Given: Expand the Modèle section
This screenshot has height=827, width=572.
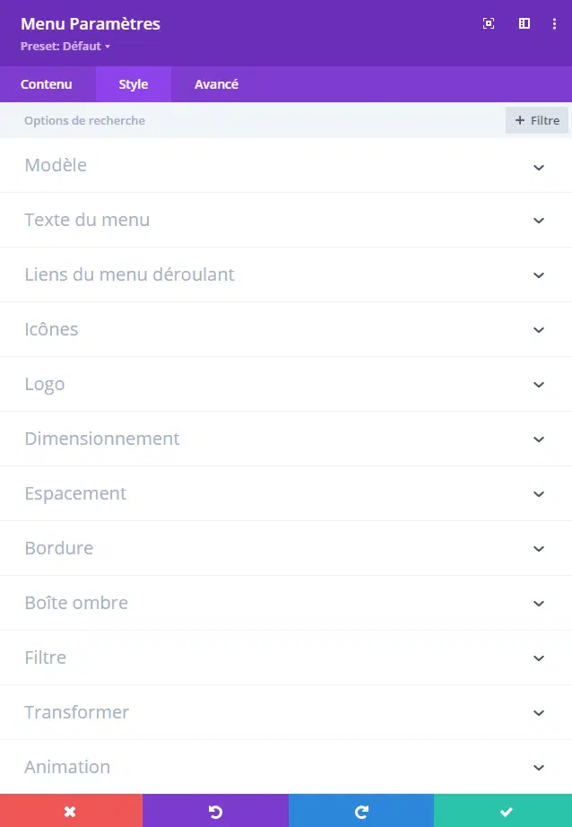Looking at the screenshot, I should (x=286, y=166).
